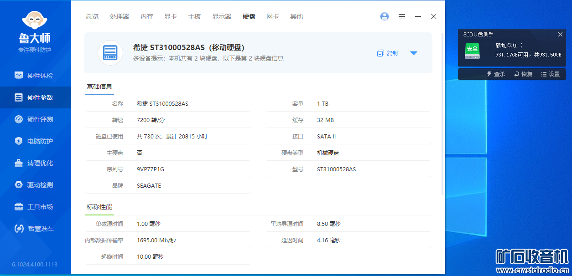Select the 基础信息 section header
Screen dimensions: 572x276
[x=99, y=87]
